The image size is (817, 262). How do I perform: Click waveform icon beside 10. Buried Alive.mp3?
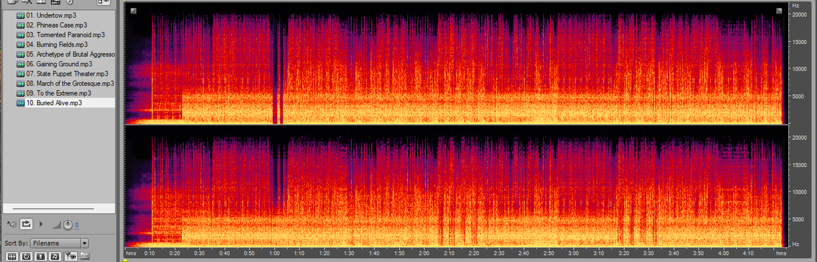tap(20, 103)
